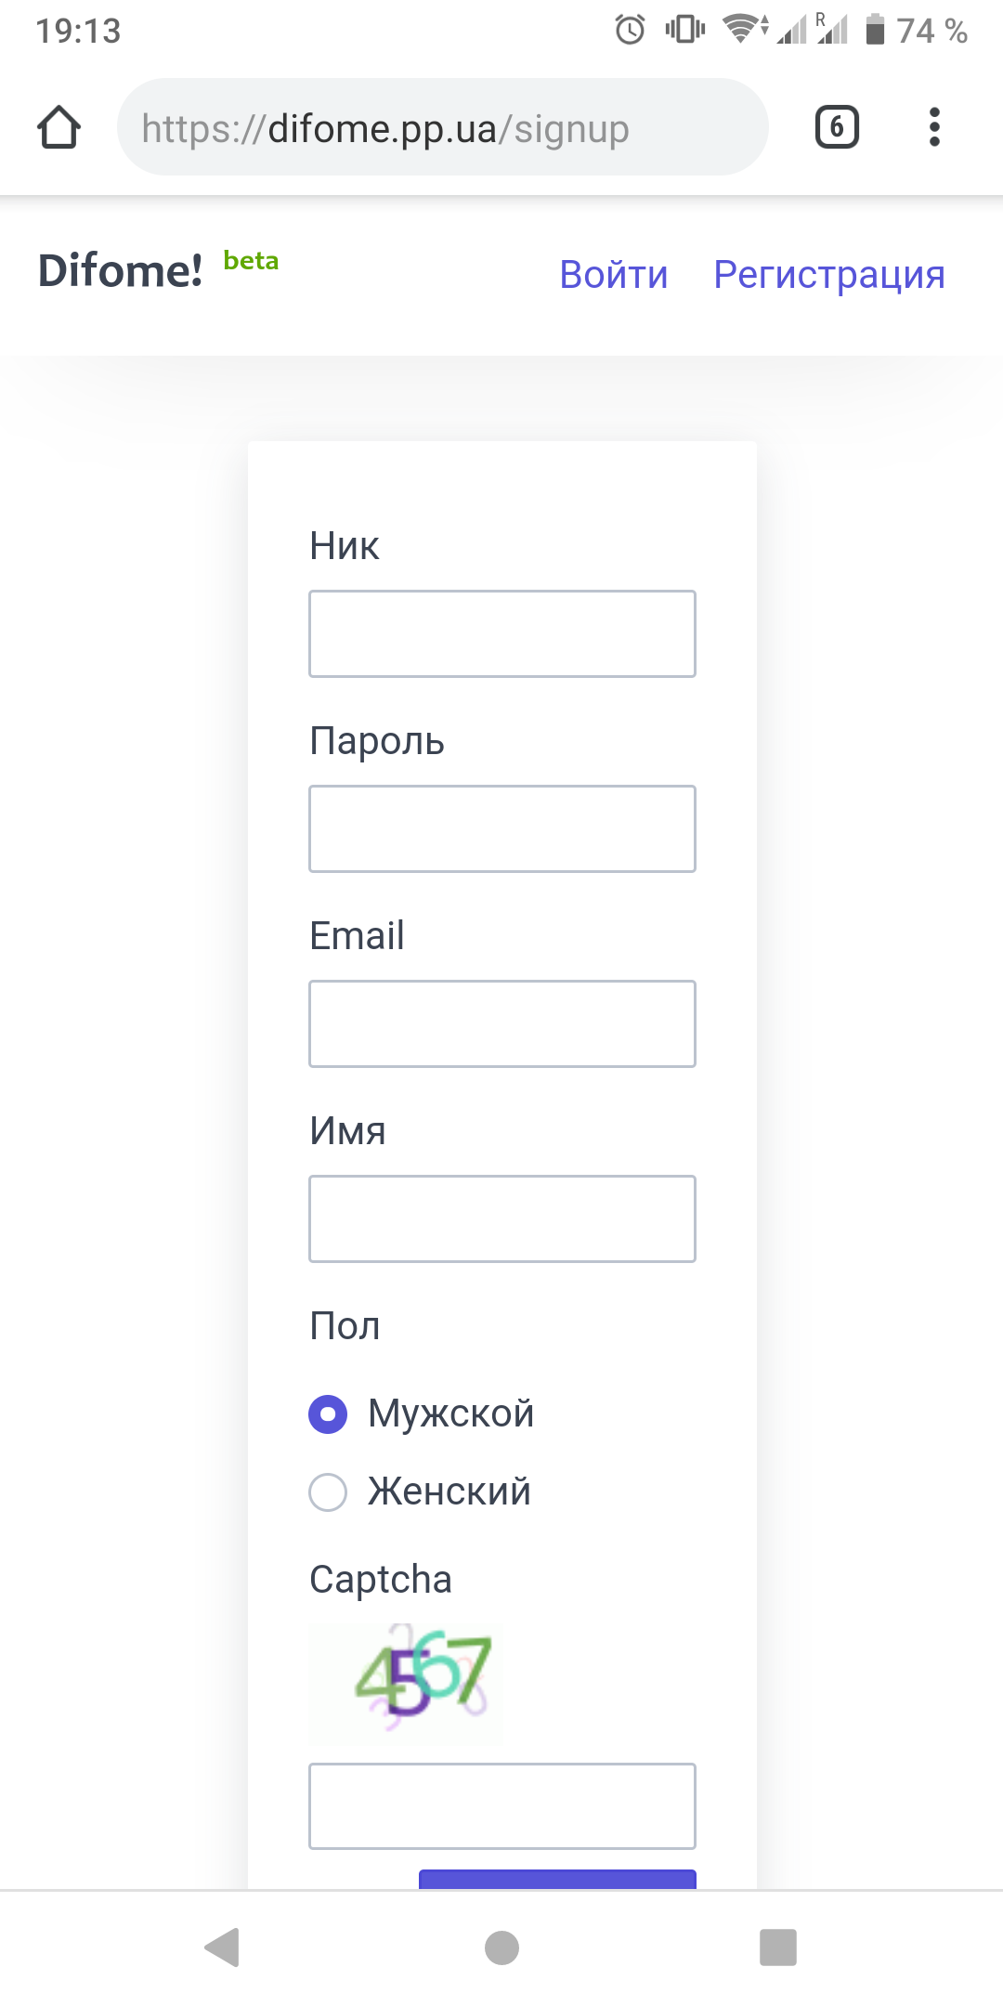Tap the alarm clock status icon
The height and width of the screenshot is (2006, 1003).
coord(630,30)
